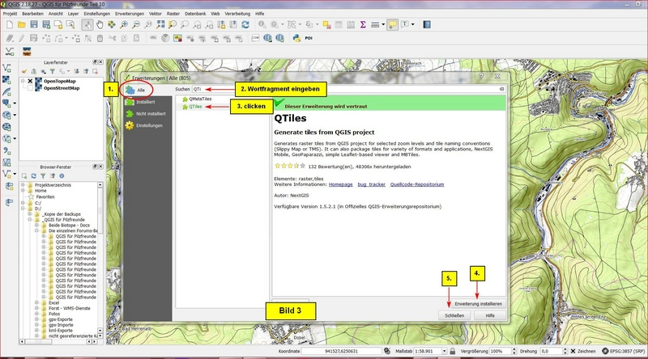Click the map tips speech bubble icon

(393, 25)
